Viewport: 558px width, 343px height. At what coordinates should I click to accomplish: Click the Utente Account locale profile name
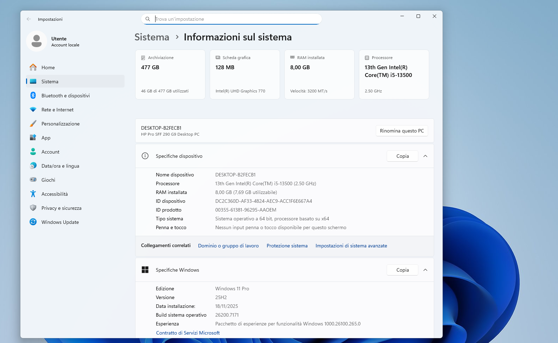(x=65, y=41)
